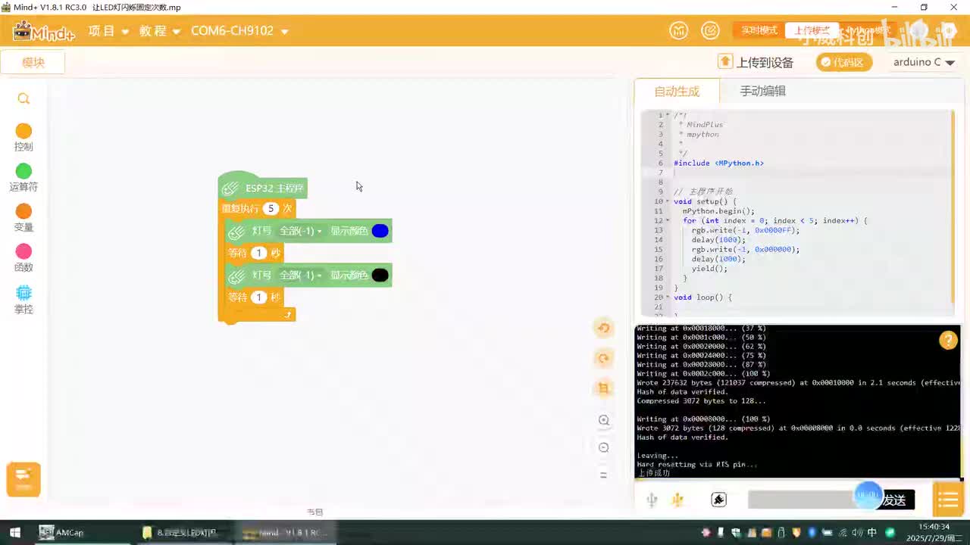Switch to 上传模式 upload mode
The width and height of the screenshot is (970, 545).
coord(811,31)
